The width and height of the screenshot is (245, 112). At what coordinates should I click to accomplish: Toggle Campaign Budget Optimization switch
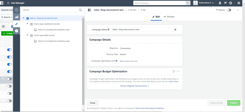(173, 71)
